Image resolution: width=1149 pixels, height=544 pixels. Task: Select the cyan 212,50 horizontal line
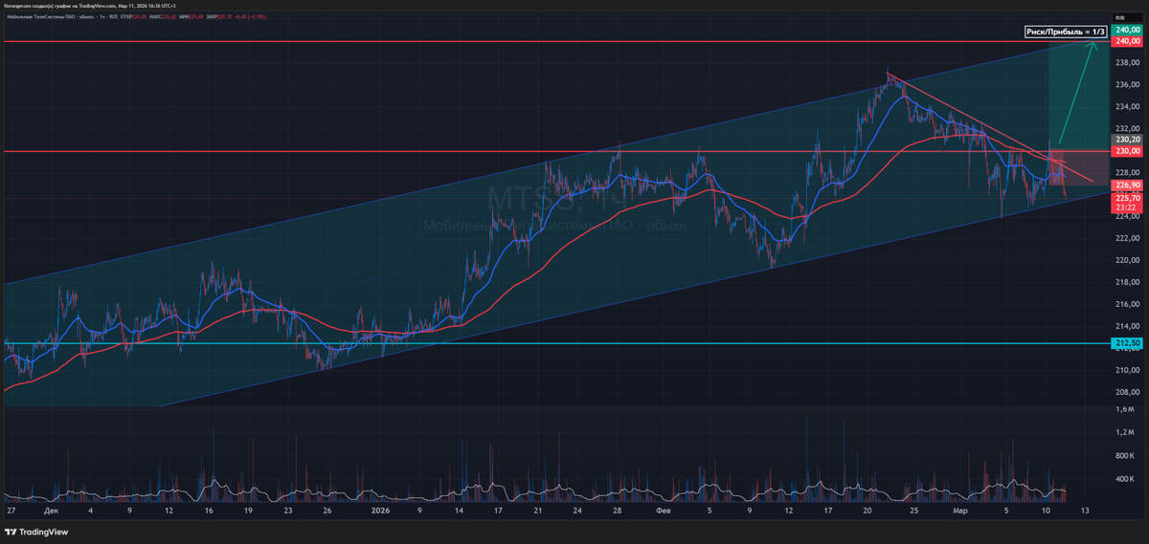pyautogui.click(x=555, y=342)
